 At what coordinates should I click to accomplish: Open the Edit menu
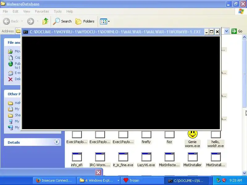click(x=15, y=11)
